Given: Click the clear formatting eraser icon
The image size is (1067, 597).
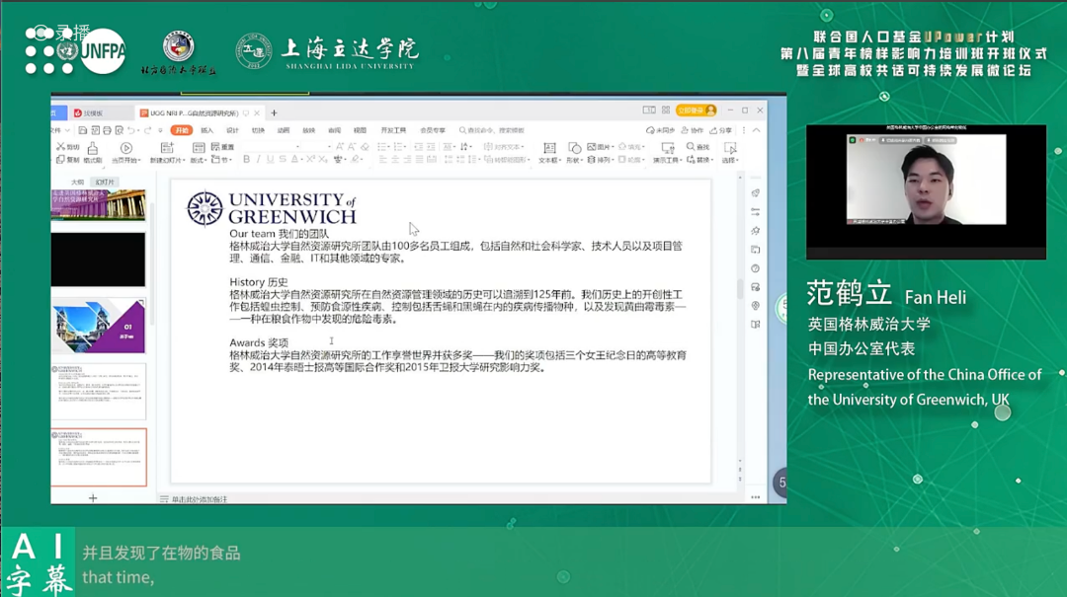Looking at the screenshot, I should pyautogui.click(x=365, y=147).
